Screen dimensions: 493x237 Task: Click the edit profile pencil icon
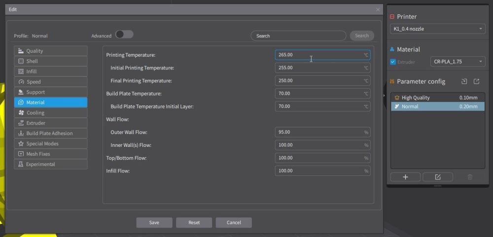[438, 177]
